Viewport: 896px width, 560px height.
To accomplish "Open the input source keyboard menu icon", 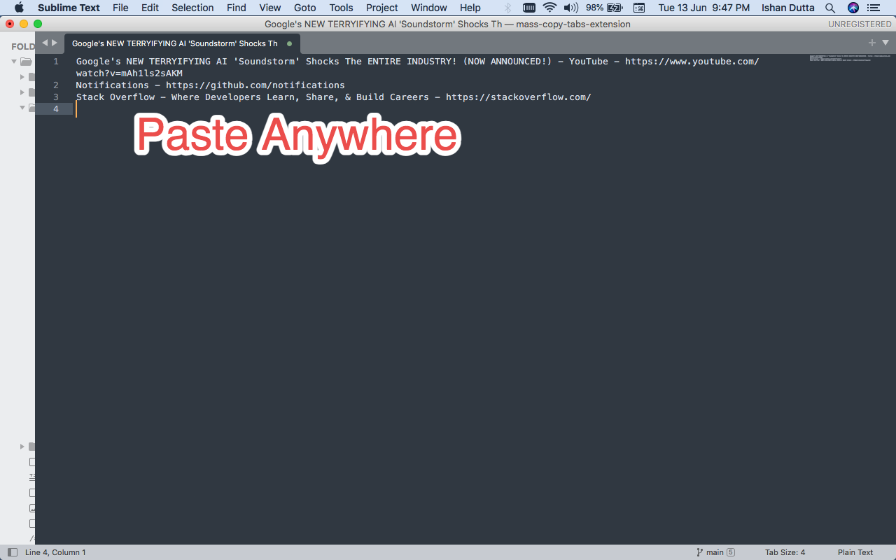I will tap(638, 8).
